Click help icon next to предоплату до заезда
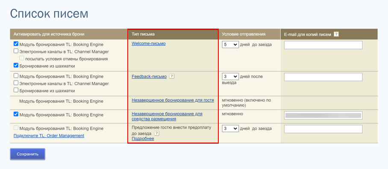Viewport: 388px width, 169px height. 156,133
